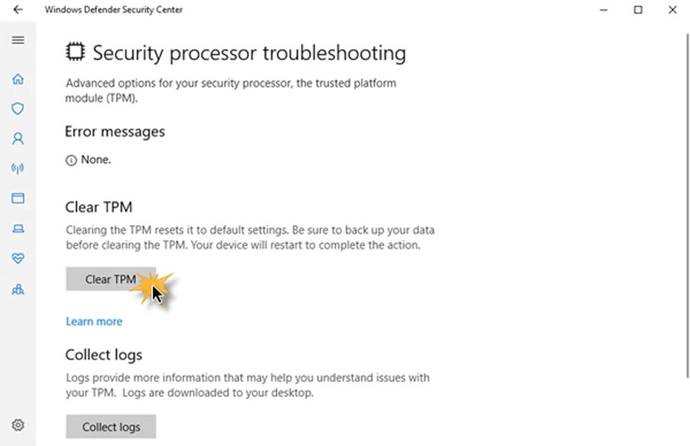Open App & browser control icon
The width and height of the screenshot is (690, 446).
click(x=18, y=198)
